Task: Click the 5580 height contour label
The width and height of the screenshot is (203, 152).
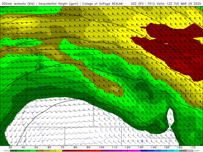Action: click(x=60, y=14)
